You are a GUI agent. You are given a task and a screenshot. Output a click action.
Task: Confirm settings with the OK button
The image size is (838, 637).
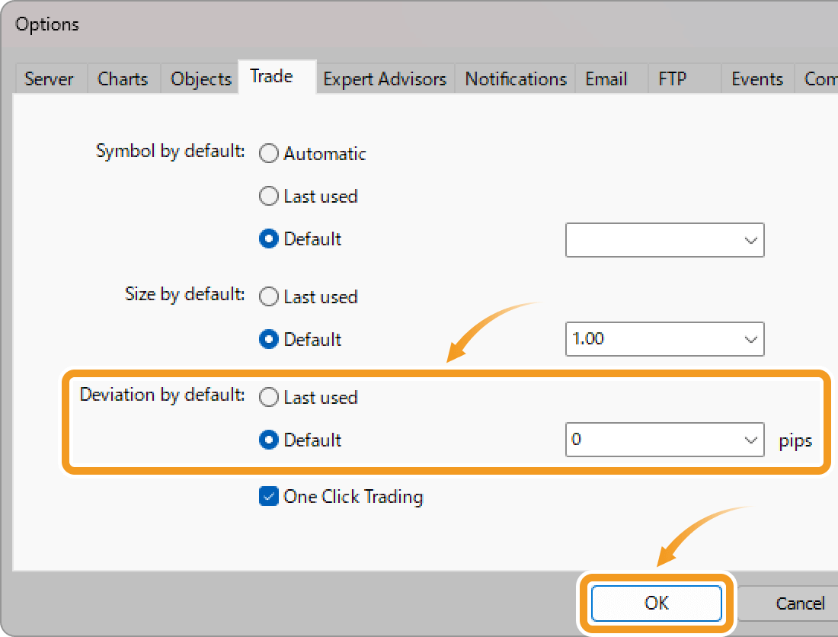(x=656, y=603)
